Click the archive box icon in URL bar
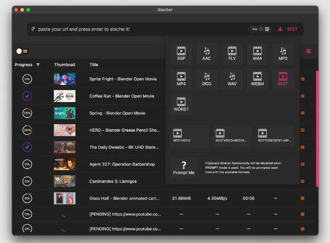This screenshot has width=330, height=243. click(x=267, y=29)
